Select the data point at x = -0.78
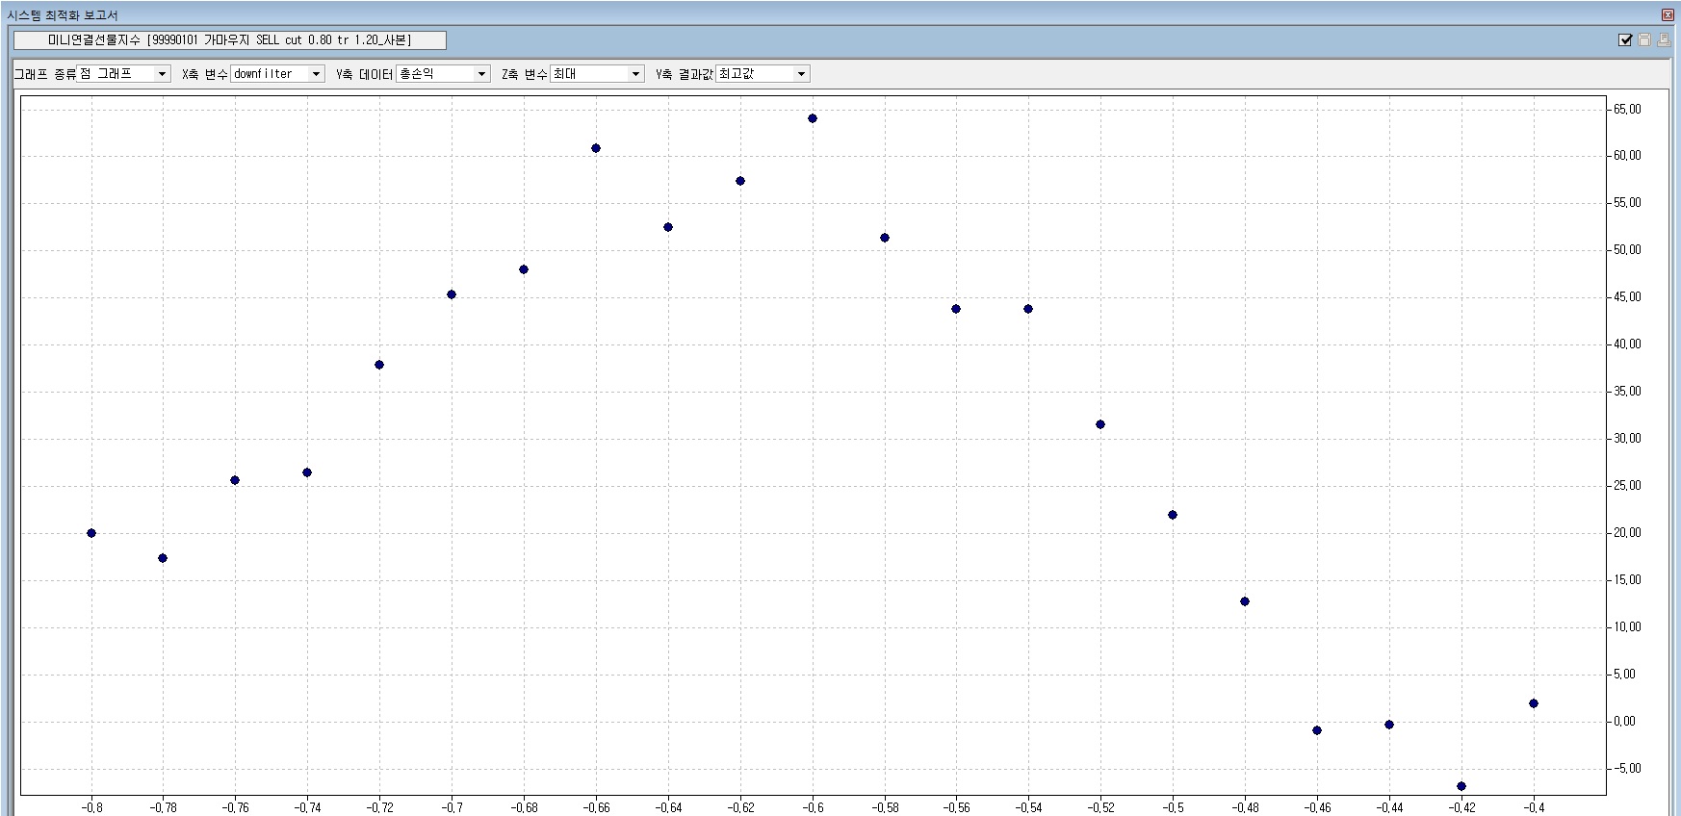 pos(163,558)
